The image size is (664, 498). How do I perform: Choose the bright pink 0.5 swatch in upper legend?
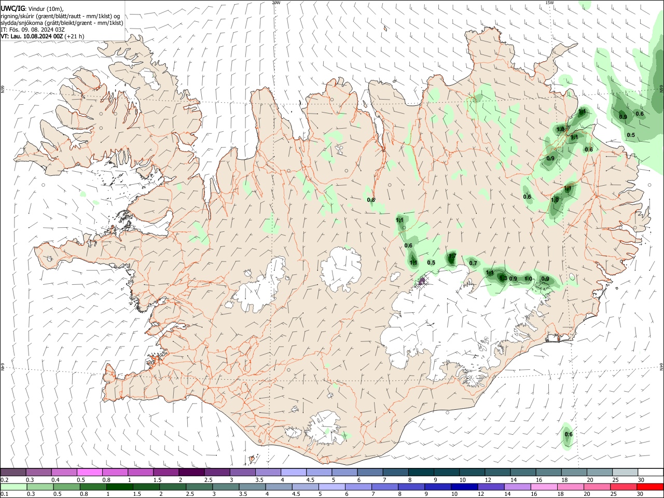(90, 473)
